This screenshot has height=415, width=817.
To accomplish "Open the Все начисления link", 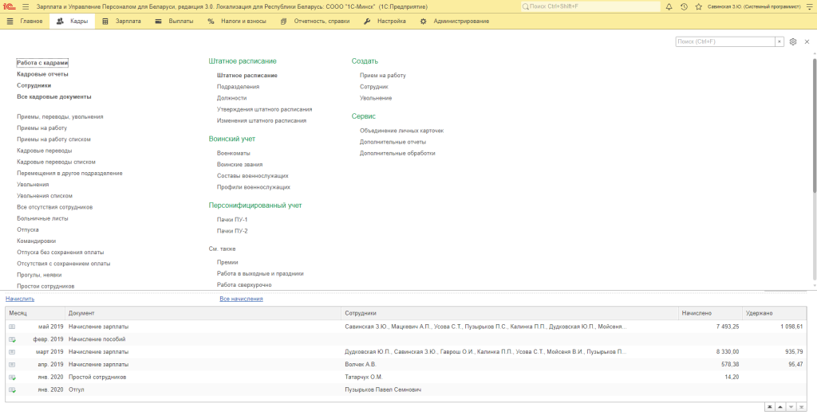I will pyautogui.click(x=241, y=299).
